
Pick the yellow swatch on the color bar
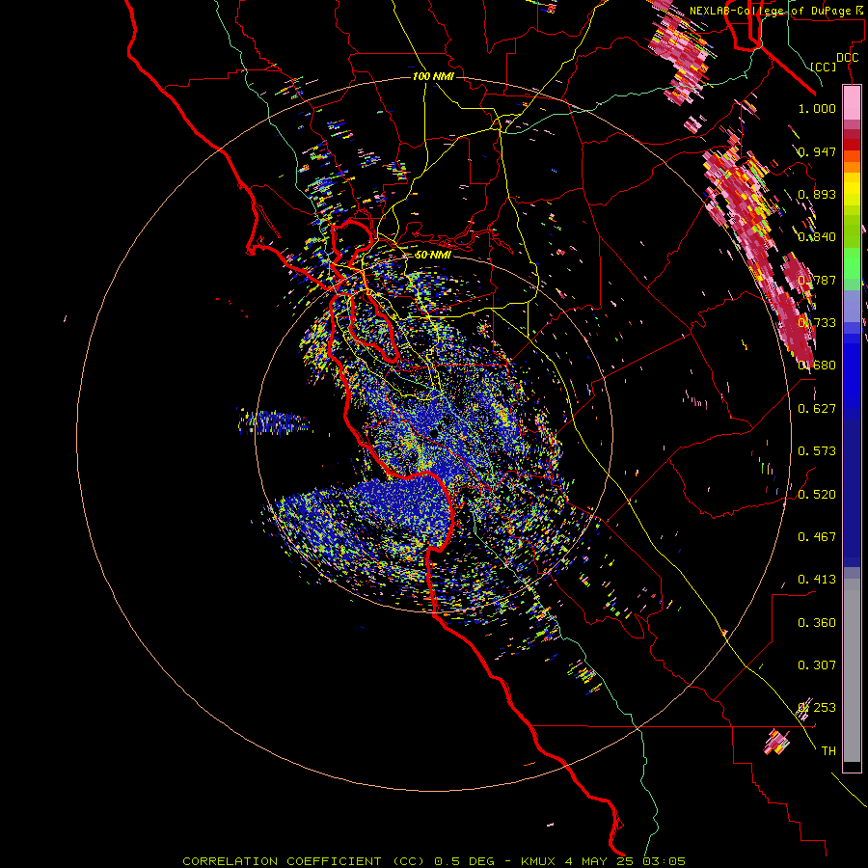[852, 189]
